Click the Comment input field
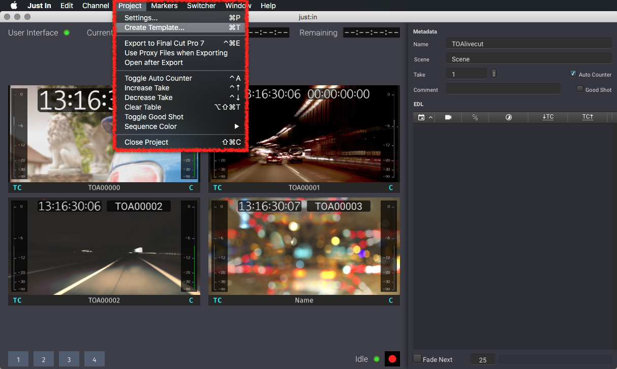Screen dimensions: 617x369 [503, 89]
